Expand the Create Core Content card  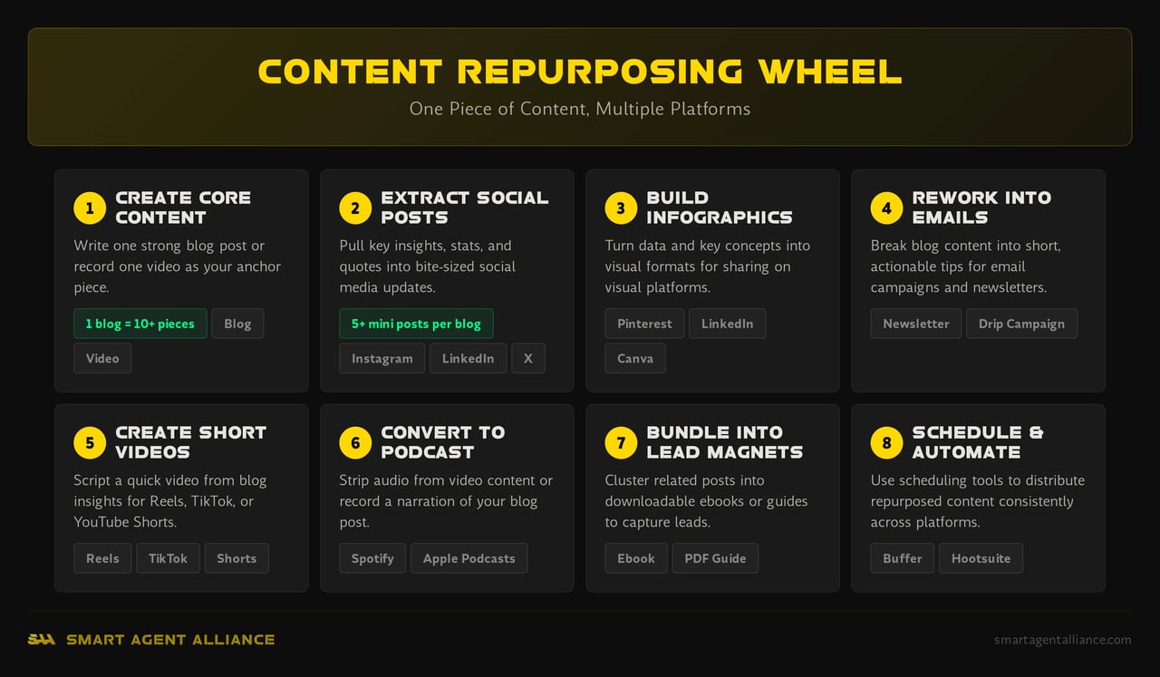(181, 280)
